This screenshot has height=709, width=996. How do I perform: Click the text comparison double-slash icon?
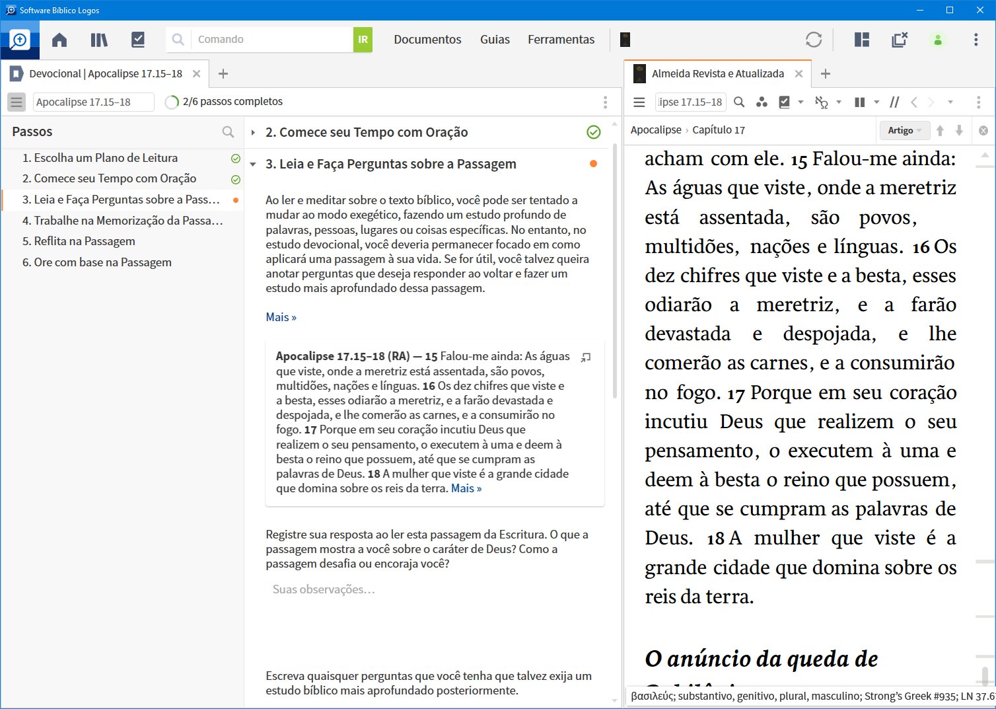[x=894, y=102]
